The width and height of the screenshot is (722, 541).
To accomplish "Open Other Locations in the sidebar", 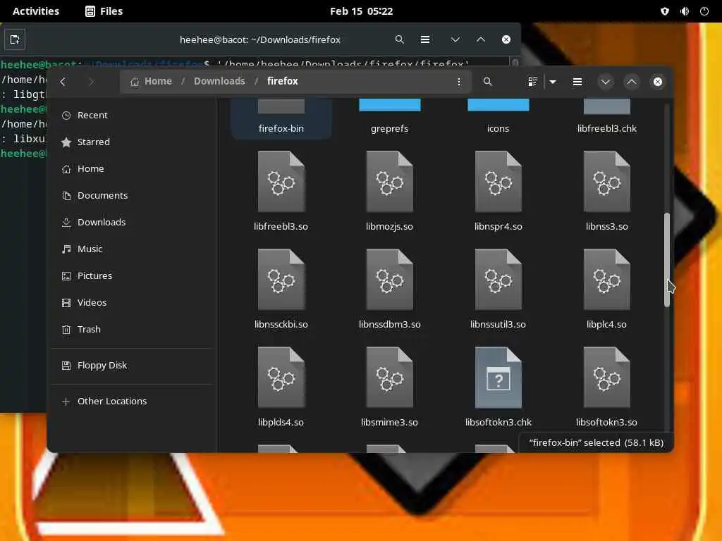I will click(x=131, y=401).
